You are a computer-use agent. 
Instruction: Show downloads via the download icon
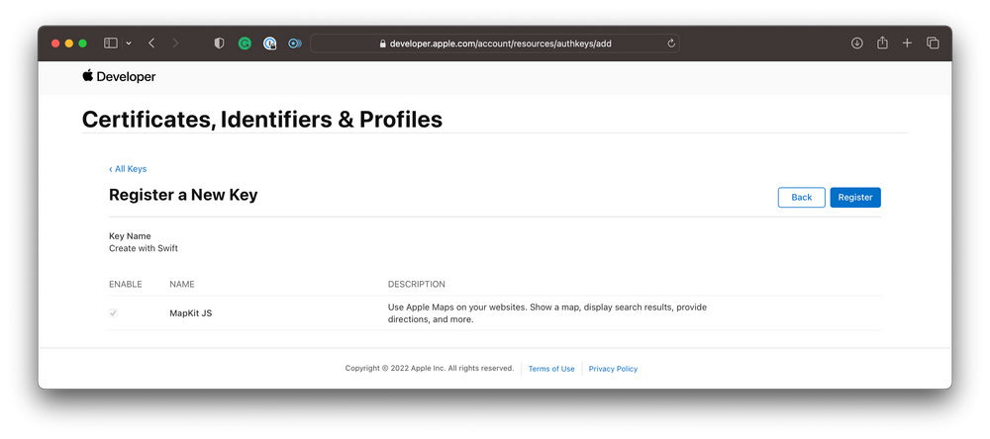click(x=857, y=44)
